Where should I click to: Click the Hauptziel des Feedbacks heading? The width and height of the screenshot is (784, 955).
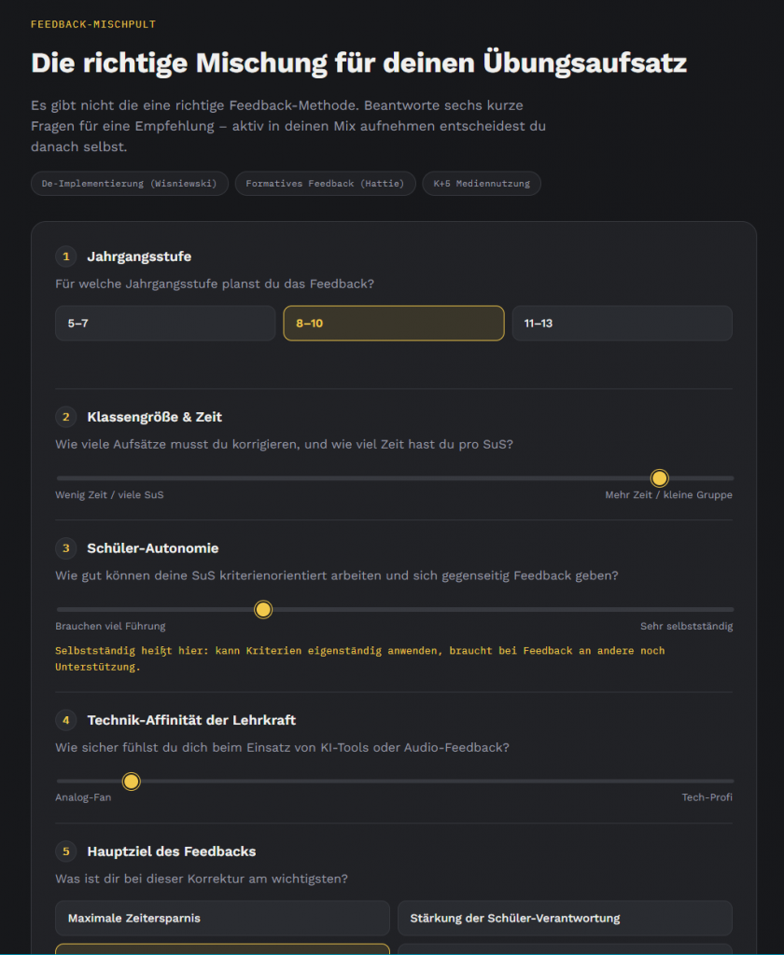tap(172, 851)
